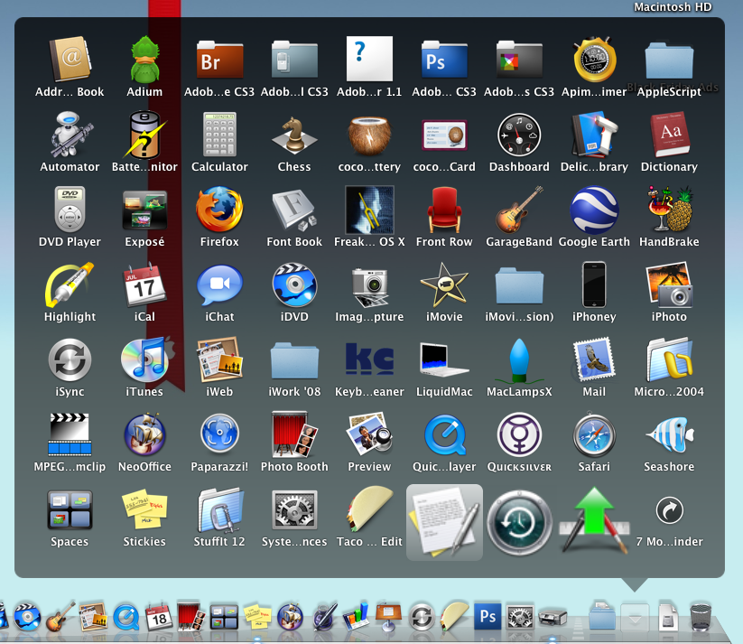Open the AppleScript folder

pos(669,61)
